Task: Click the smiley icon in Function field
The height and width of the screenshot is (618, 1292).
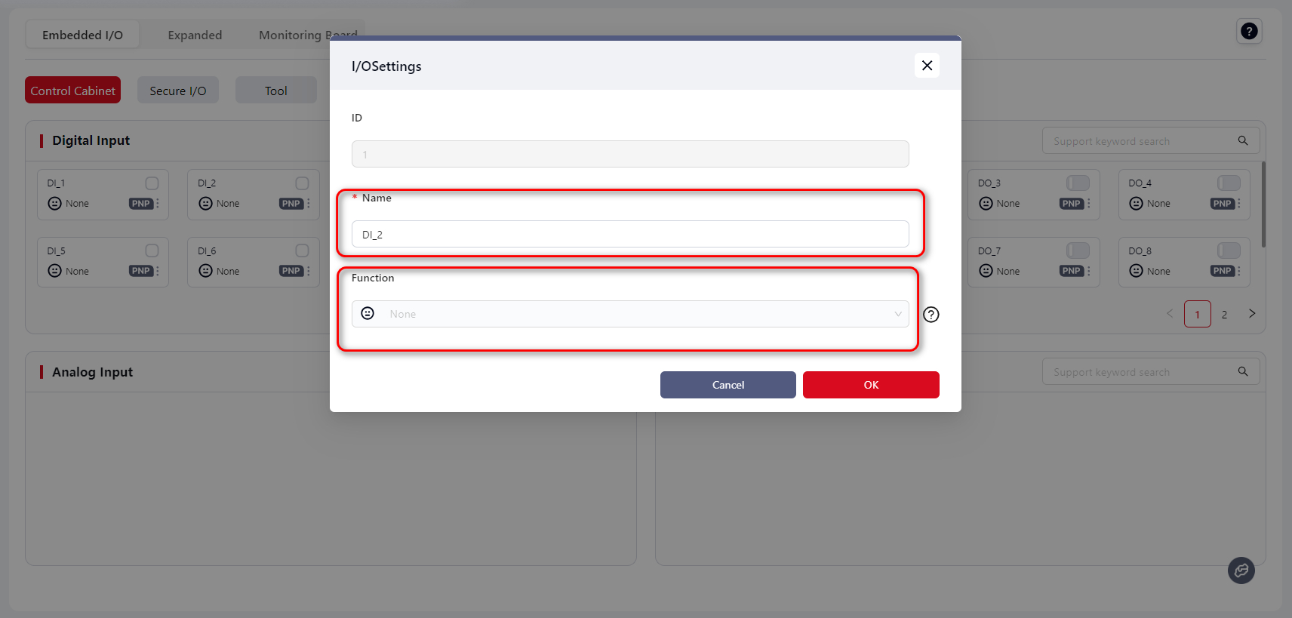Action: [x=368, y=314]
